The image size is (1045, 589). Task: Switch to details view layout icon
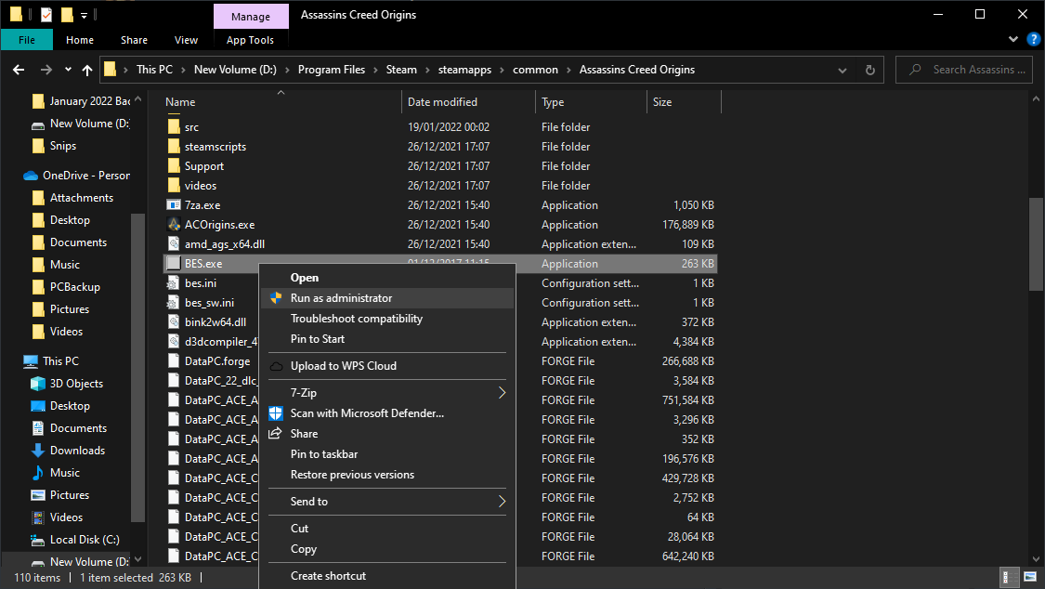pos(1011,578)
